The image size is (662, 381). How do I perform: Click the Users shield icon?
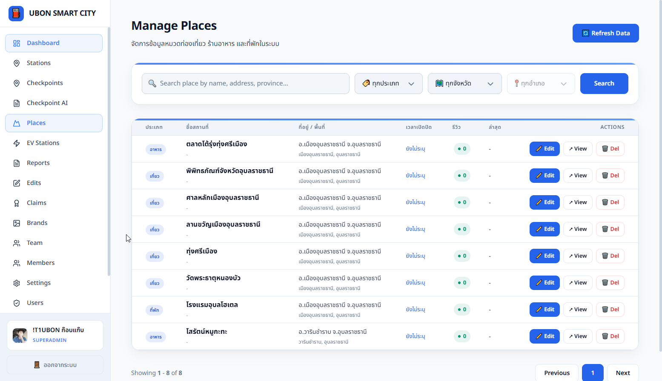click(17, 303)
